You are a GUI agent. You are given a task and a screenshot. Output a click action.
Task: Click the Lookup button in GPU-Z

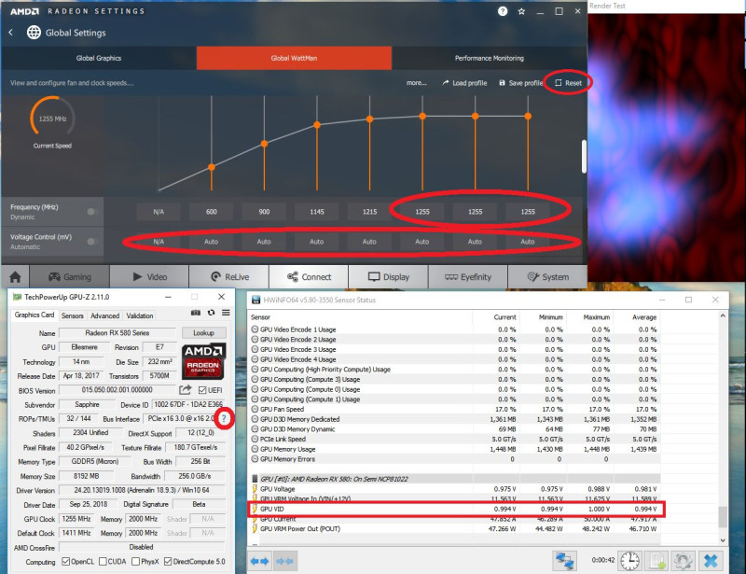[203, 333]
